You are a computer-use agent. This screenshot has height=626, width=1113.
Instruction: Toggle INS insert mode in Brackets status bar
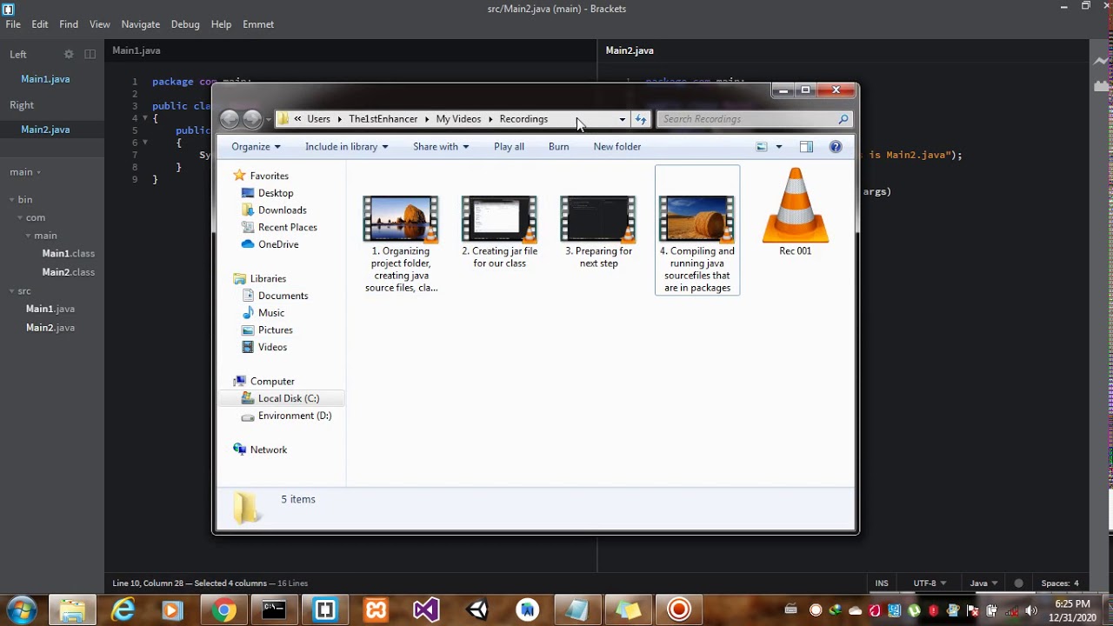[882, 583]
